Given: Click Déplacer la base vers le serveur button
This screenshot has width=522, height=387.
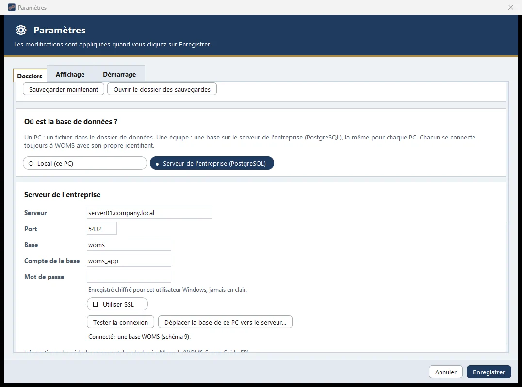Looking at the screenshot, I should pyautogui.click(x=225, y=322).
